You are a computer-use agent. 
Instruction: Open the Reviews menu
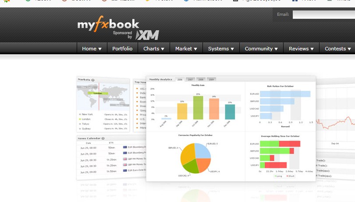[x=301, y=49]
